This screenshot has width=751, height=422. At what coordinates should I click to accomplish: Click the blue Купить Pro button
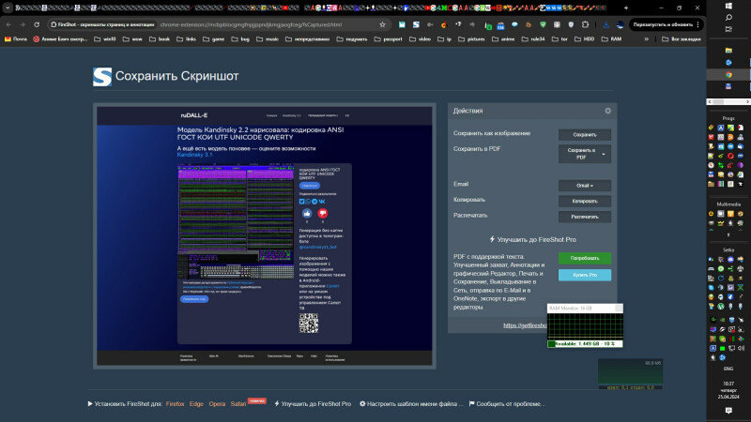[584, 275]
